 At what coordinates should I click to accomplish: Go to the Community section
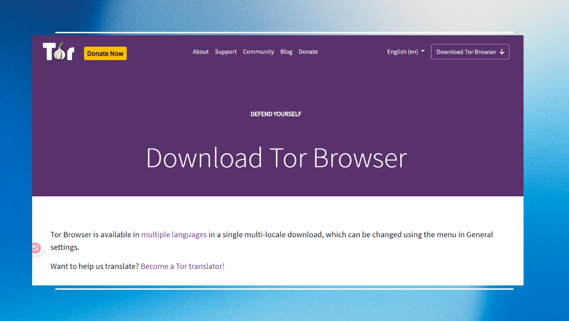[258, 51]
